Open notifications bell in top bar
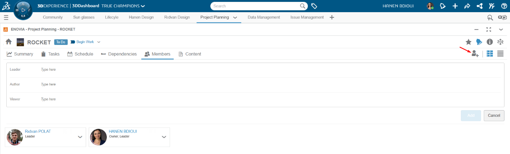 [x=443, y=6]
